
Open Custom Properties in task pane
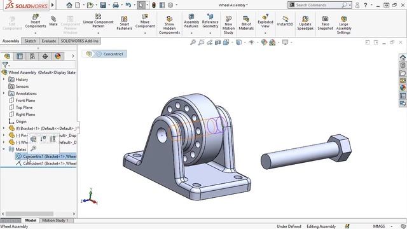pos(403,96)
